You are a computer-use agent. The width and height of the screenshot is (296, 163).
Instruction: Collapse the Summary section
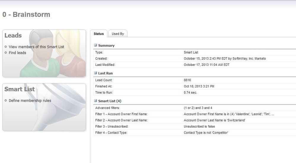click(x=95, y=45)
